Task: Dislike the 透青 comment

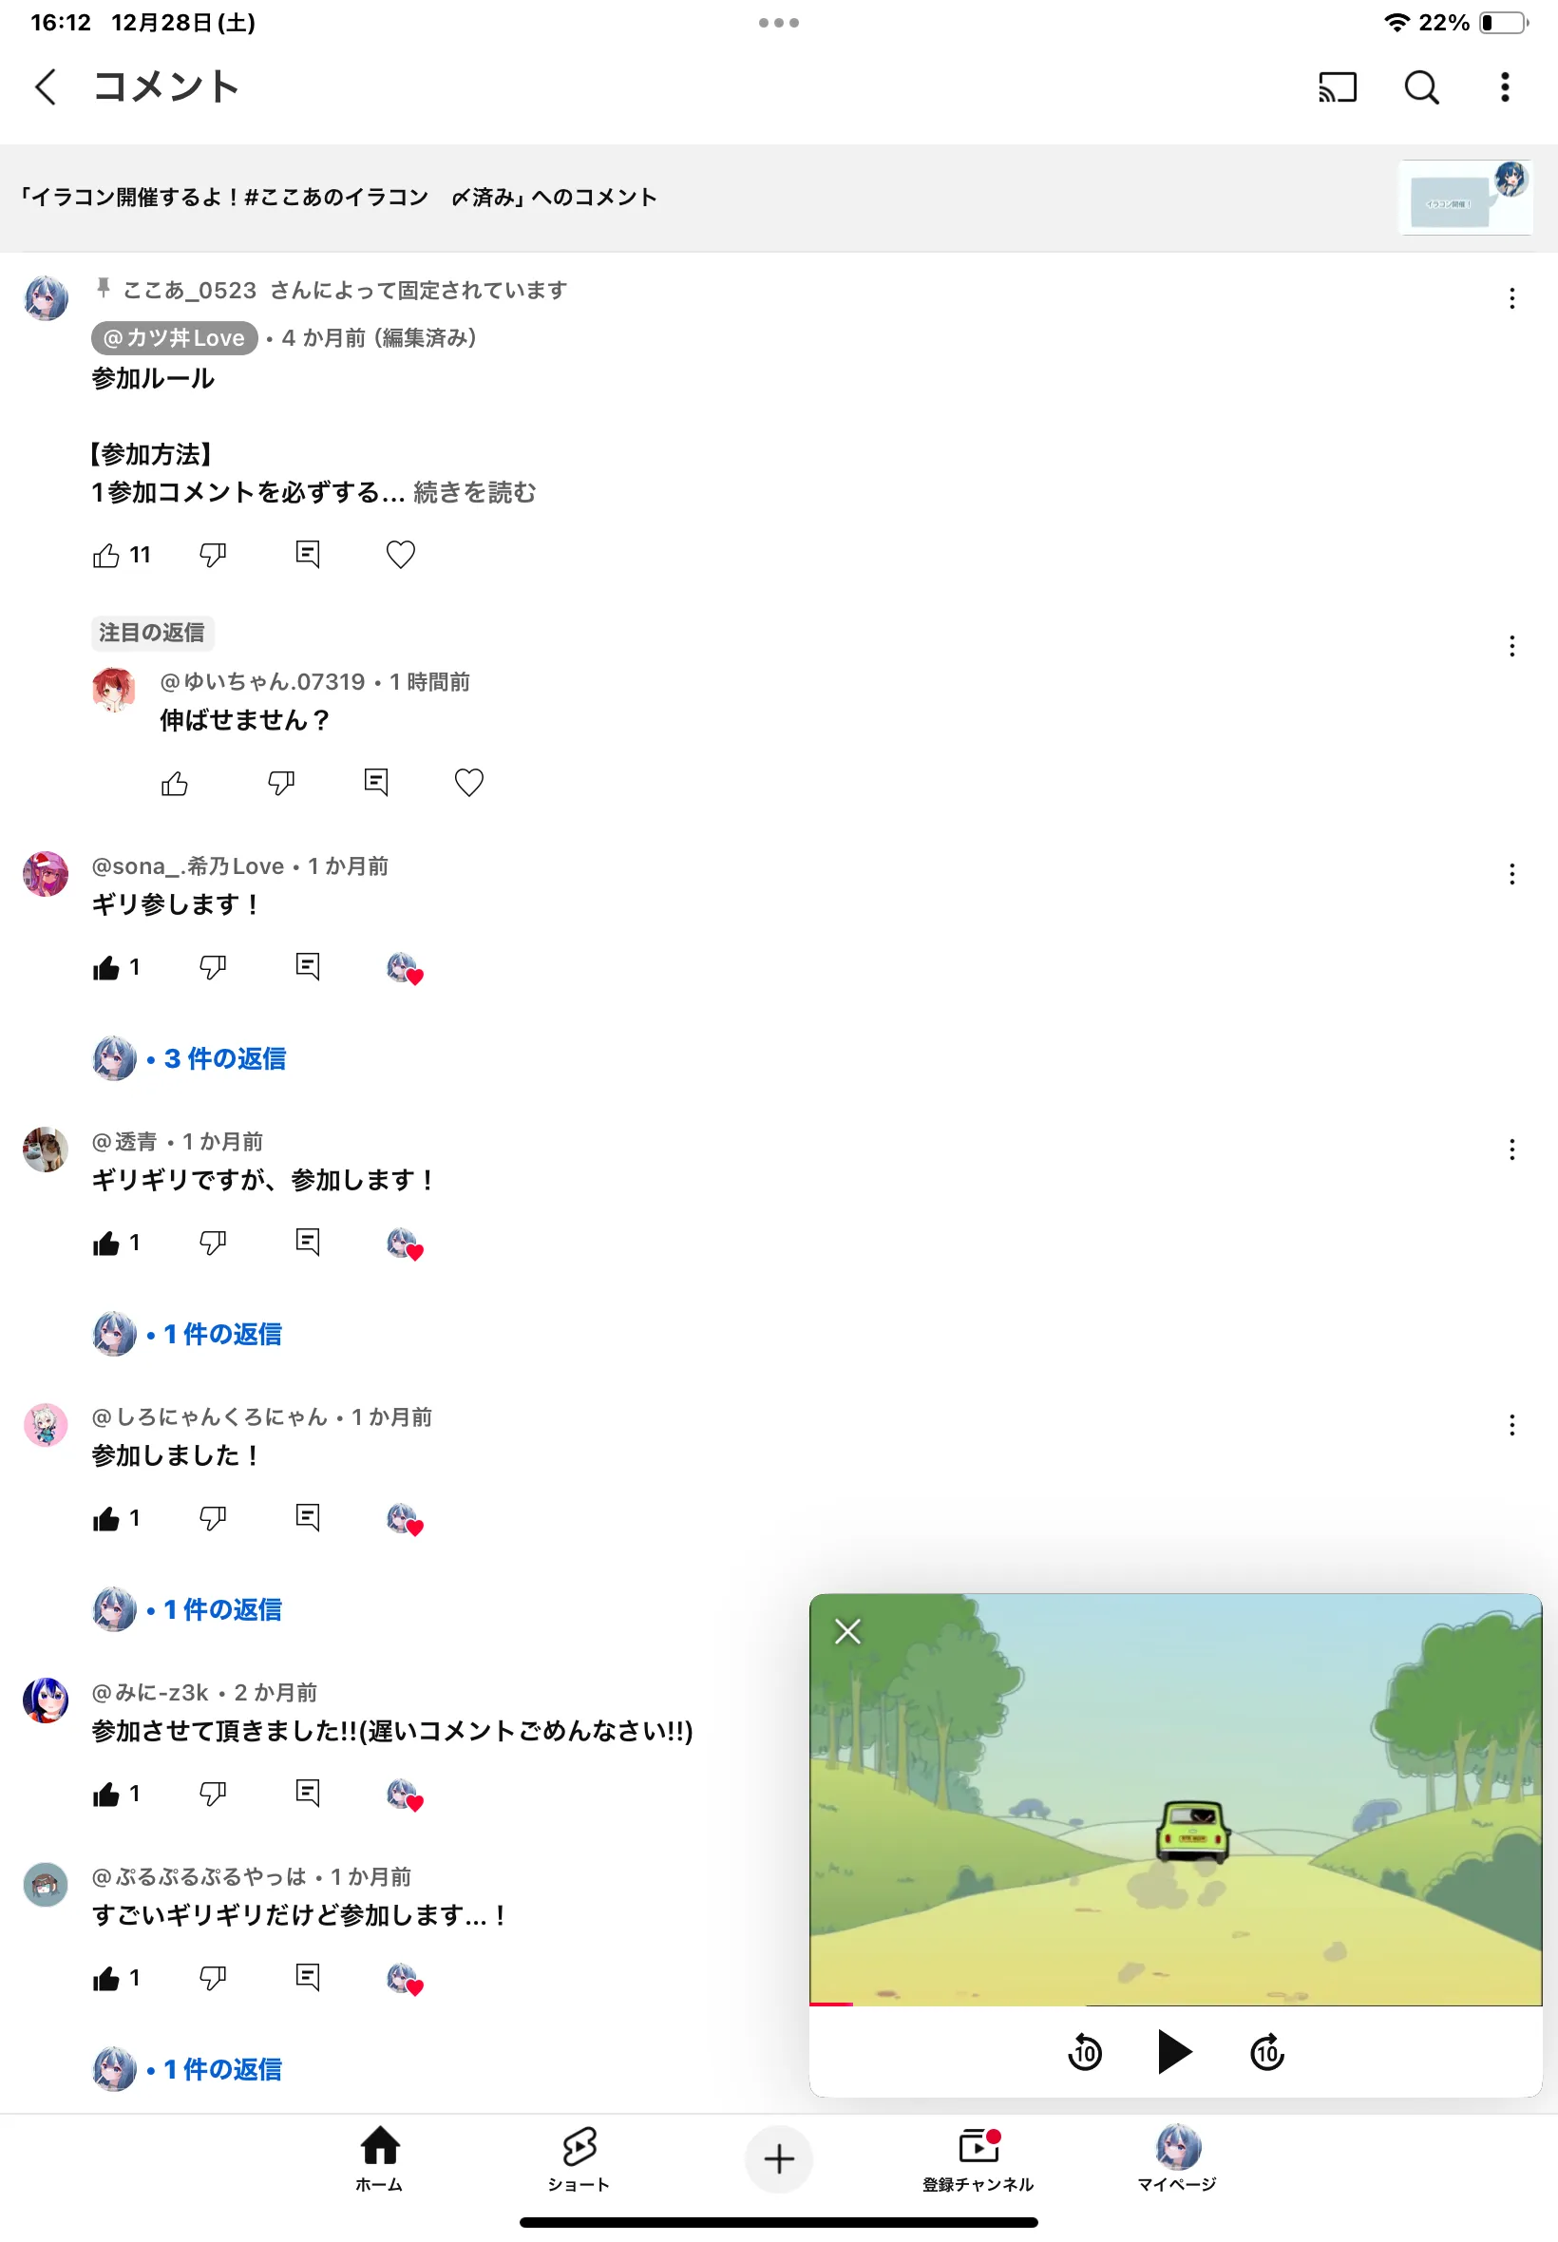Action: click(212, 1243)
